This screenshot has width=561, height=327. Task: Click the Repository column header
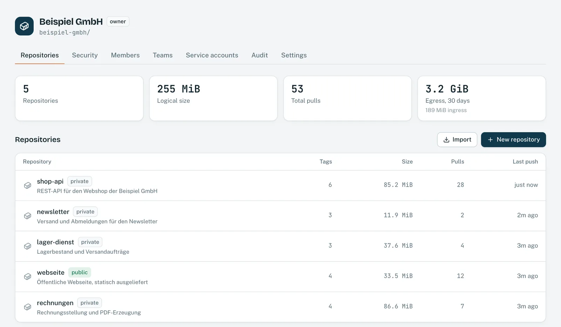pyautogui.click(x=37, y=162)
